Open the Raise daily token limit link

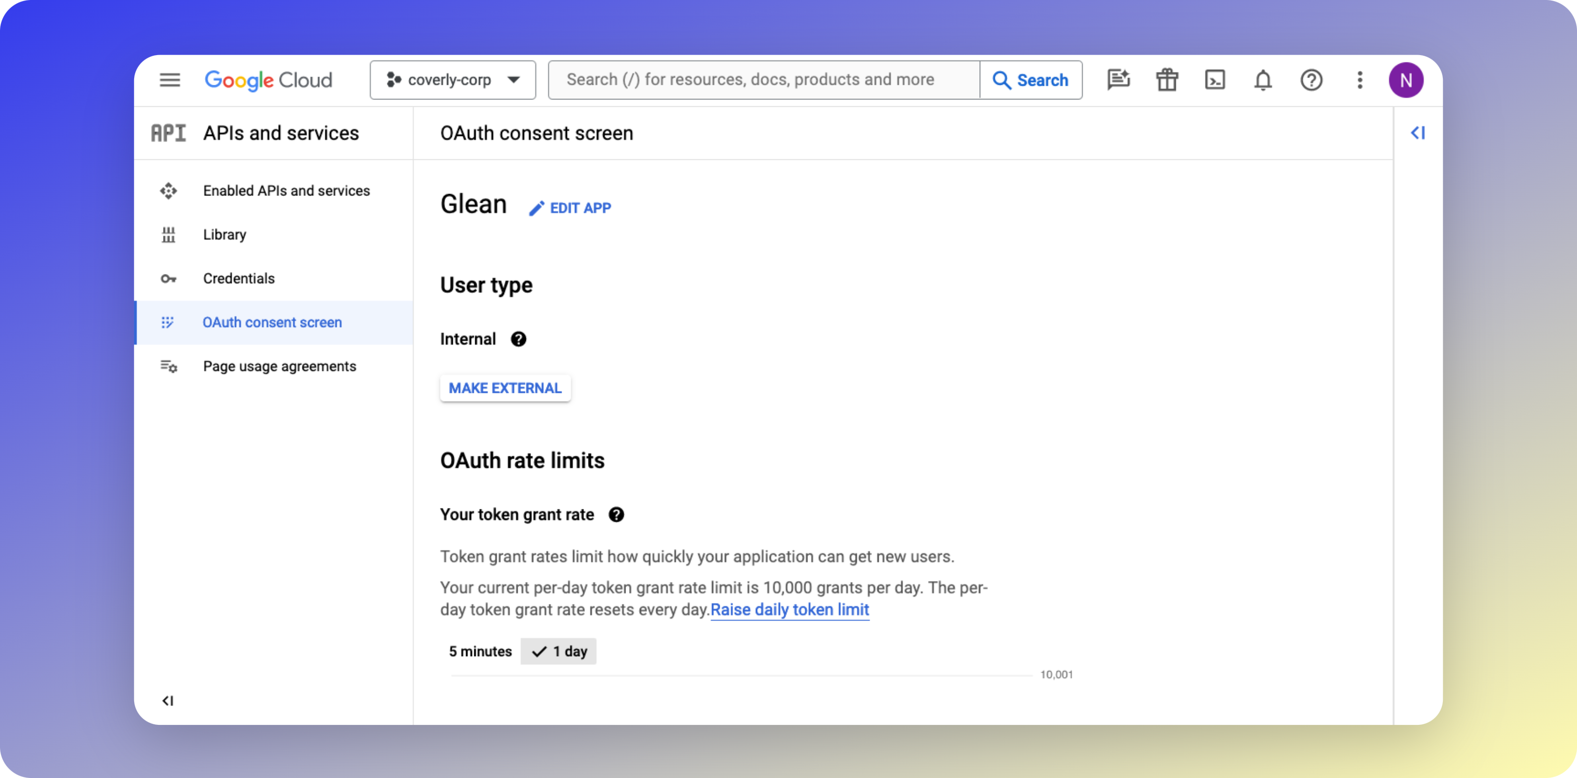click(790, 610)
